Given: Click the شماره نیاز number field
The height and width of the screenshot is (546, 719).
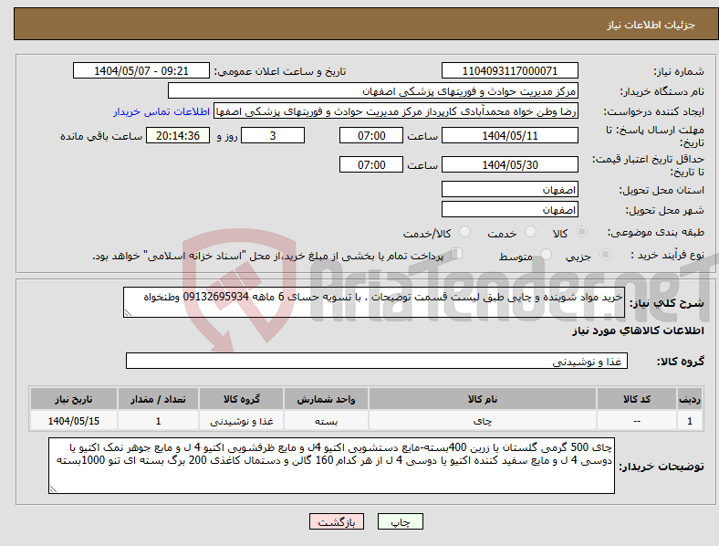Looking at the screenshot, I should pyautogui.click(x=509, y=71).
